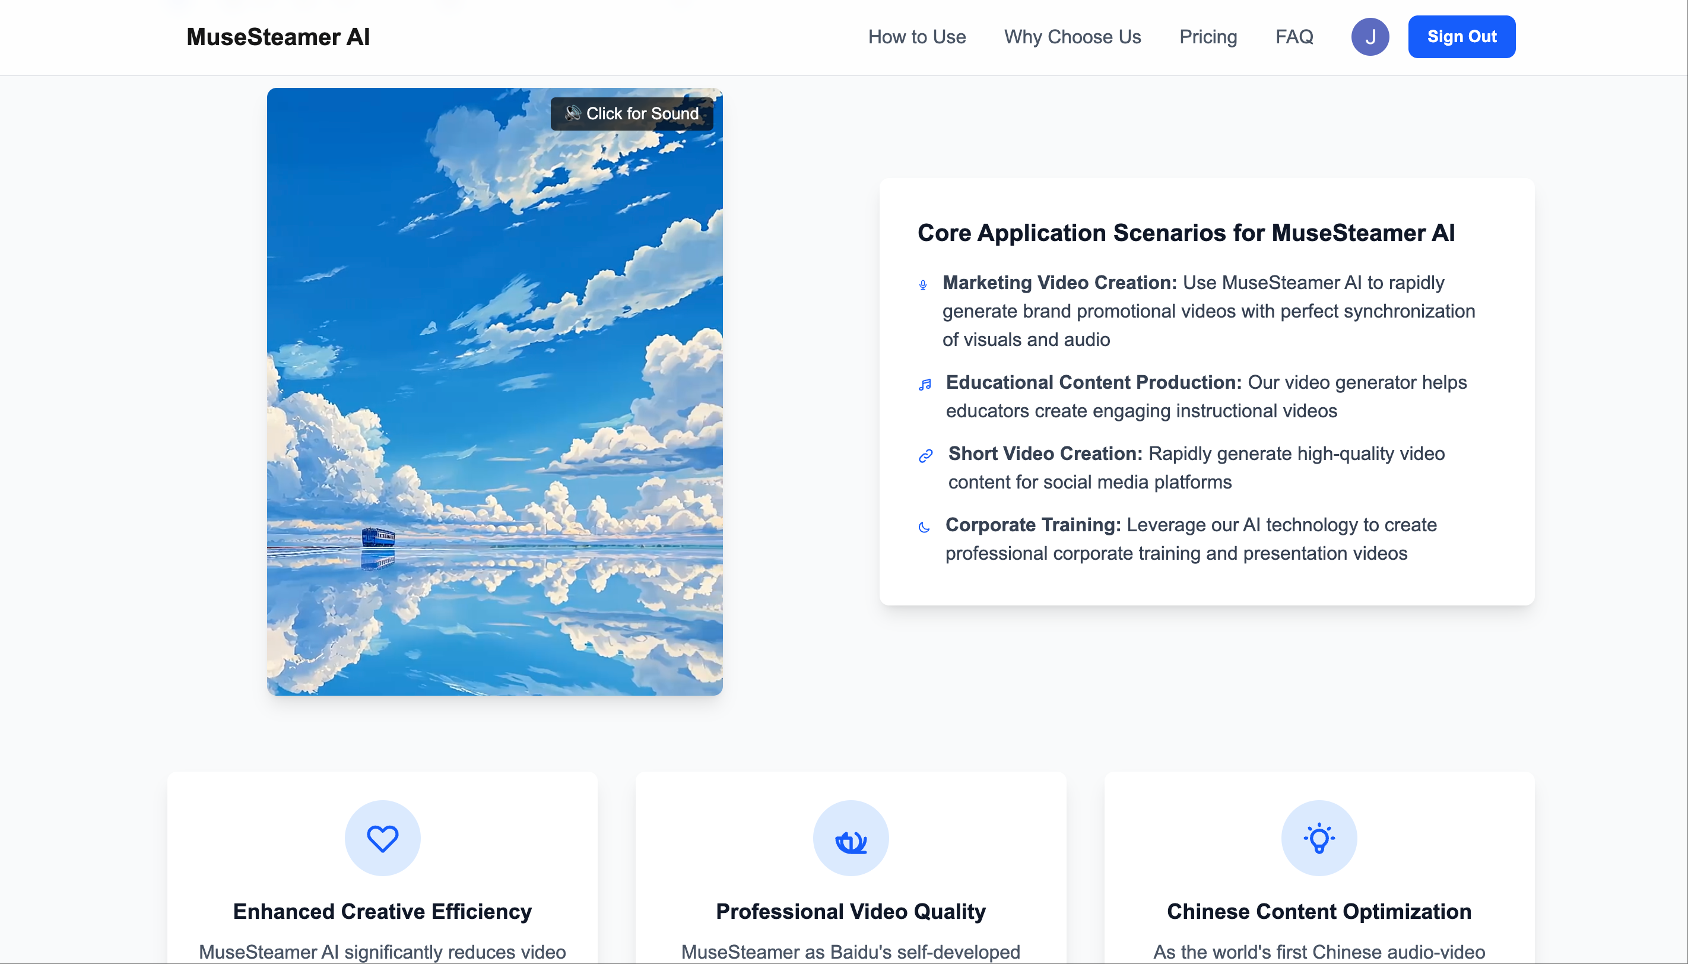Image resolution: width=1688 pixels, height=964 pixels.
Task: Click the moon icon beside Corporate Training
Action: [924, 527]
